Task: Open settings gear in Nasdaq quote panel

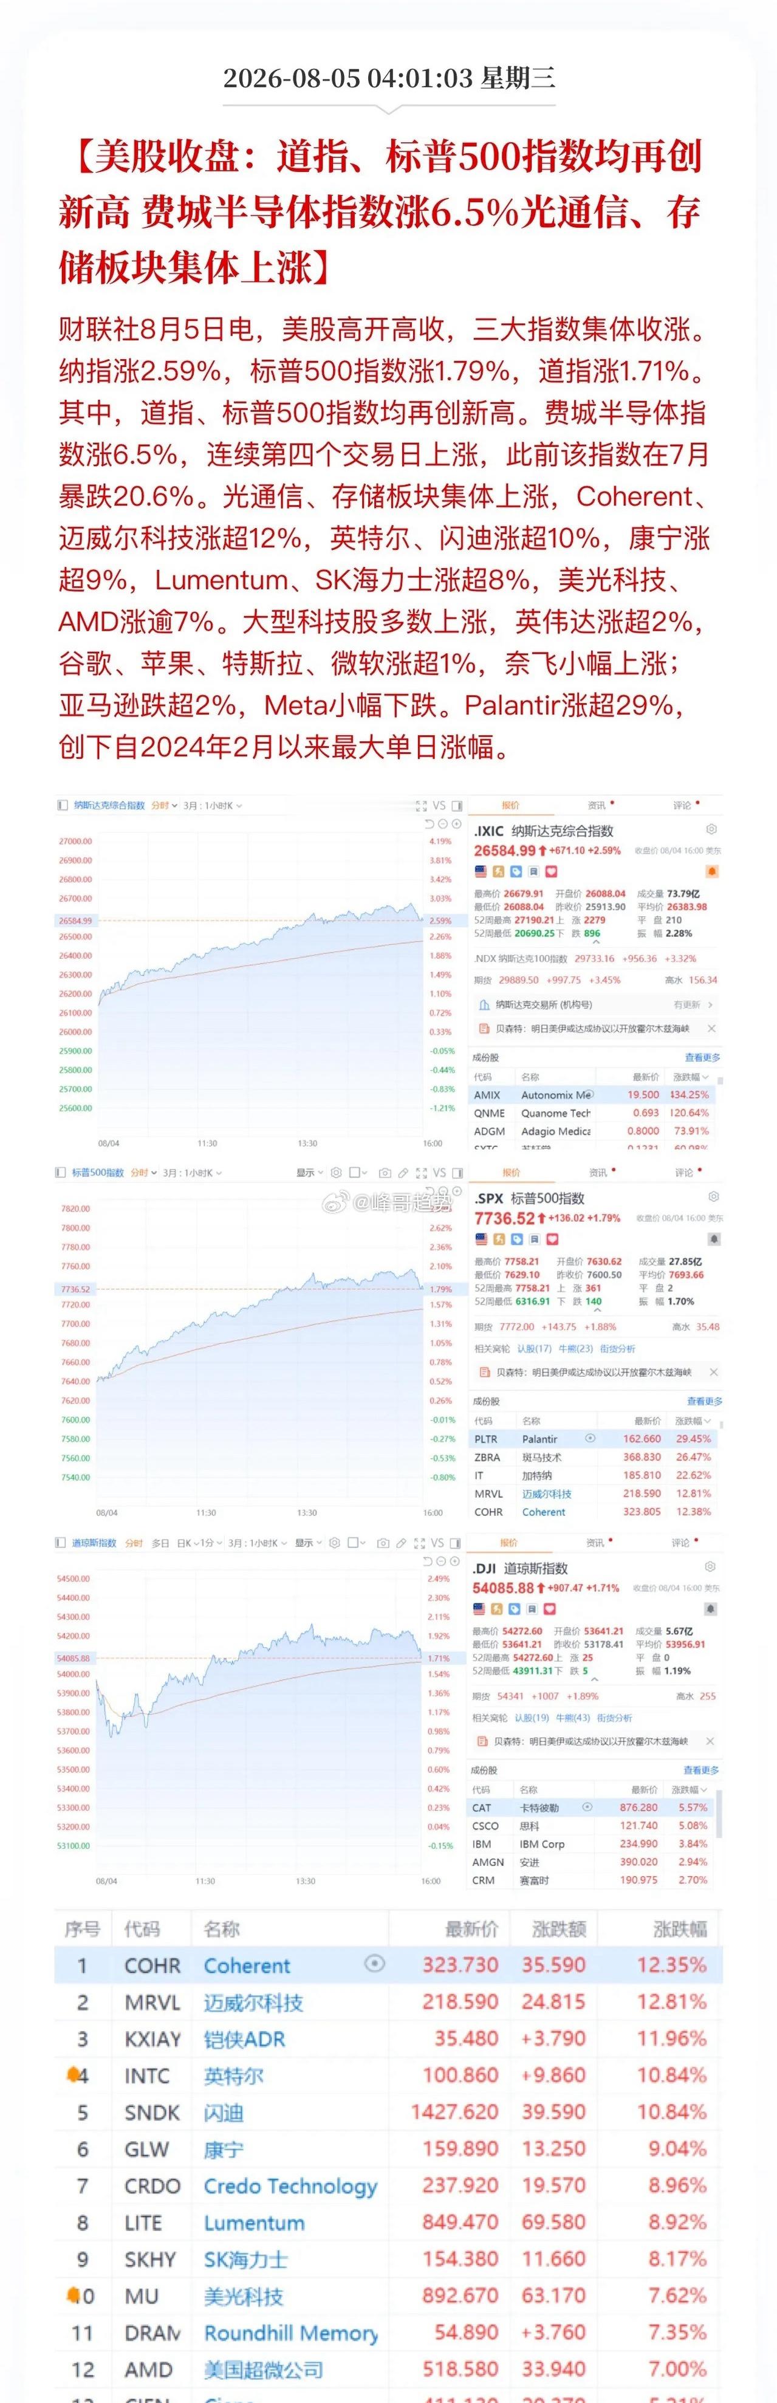Action: tap(712, 829)
